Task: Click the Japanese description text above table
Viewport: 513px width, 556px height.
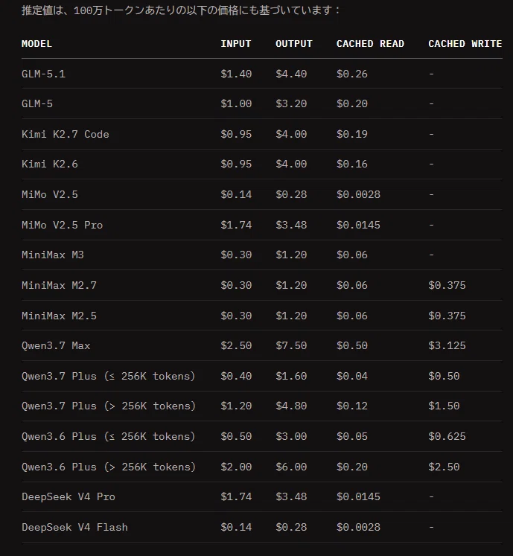Action: (181, 10)
